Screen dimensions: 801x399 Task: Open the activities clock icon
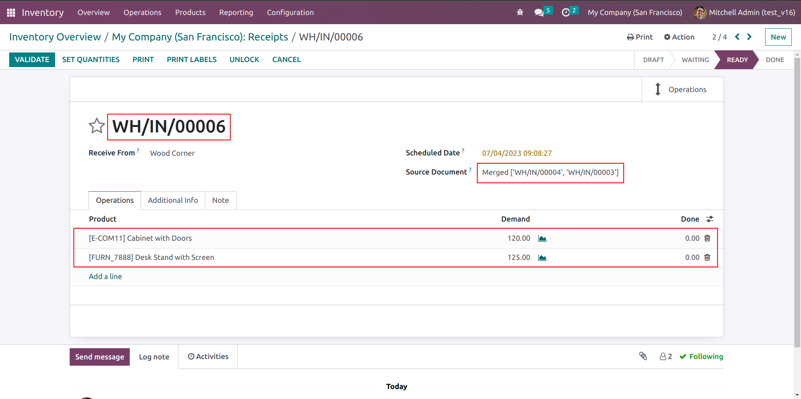coord(566,12)
